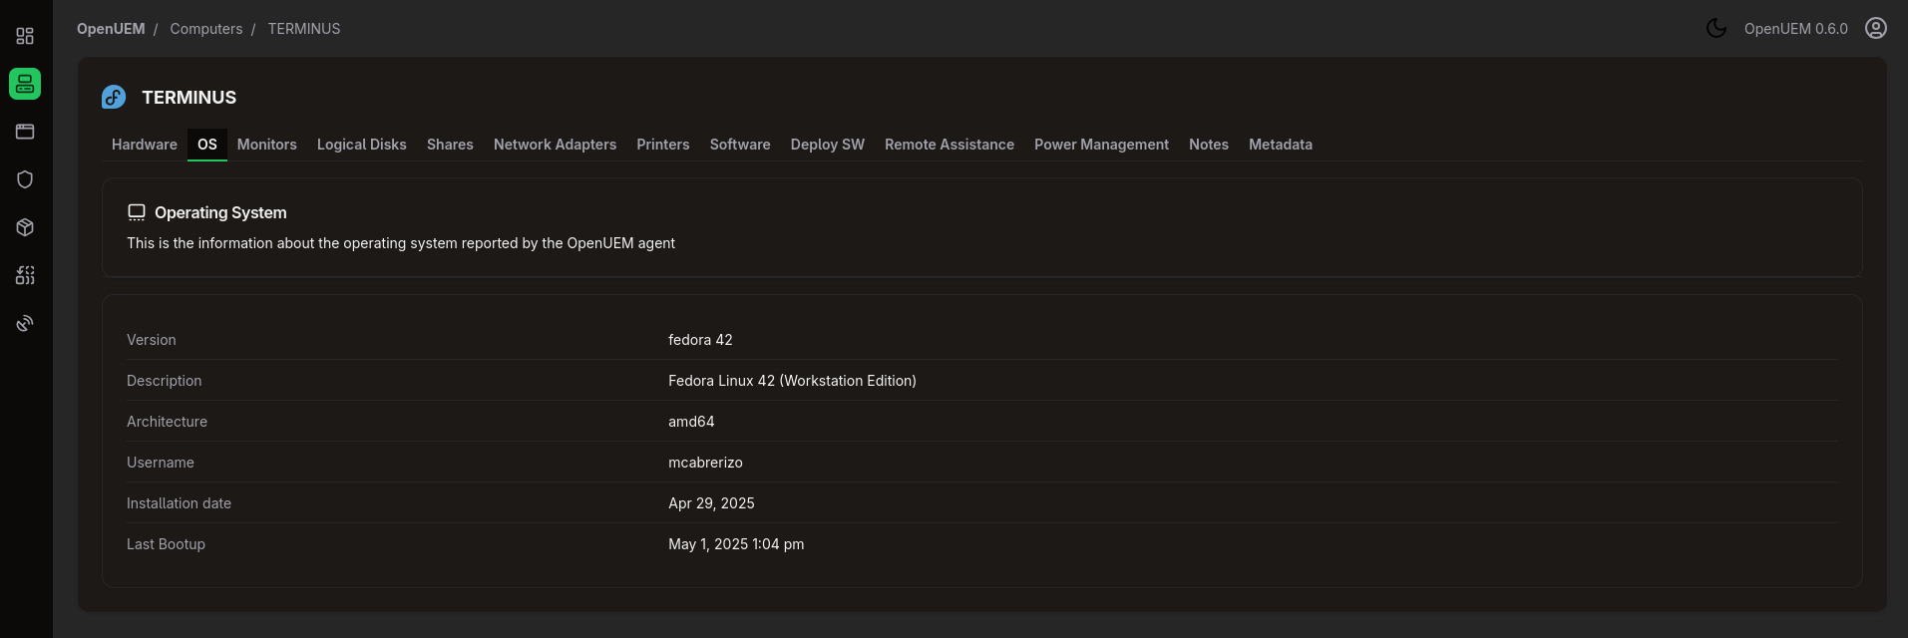
Task: Switch to the Hardware tab
Action: (145, 145)
